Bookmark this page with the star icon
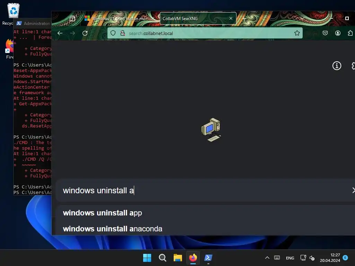 297,33
